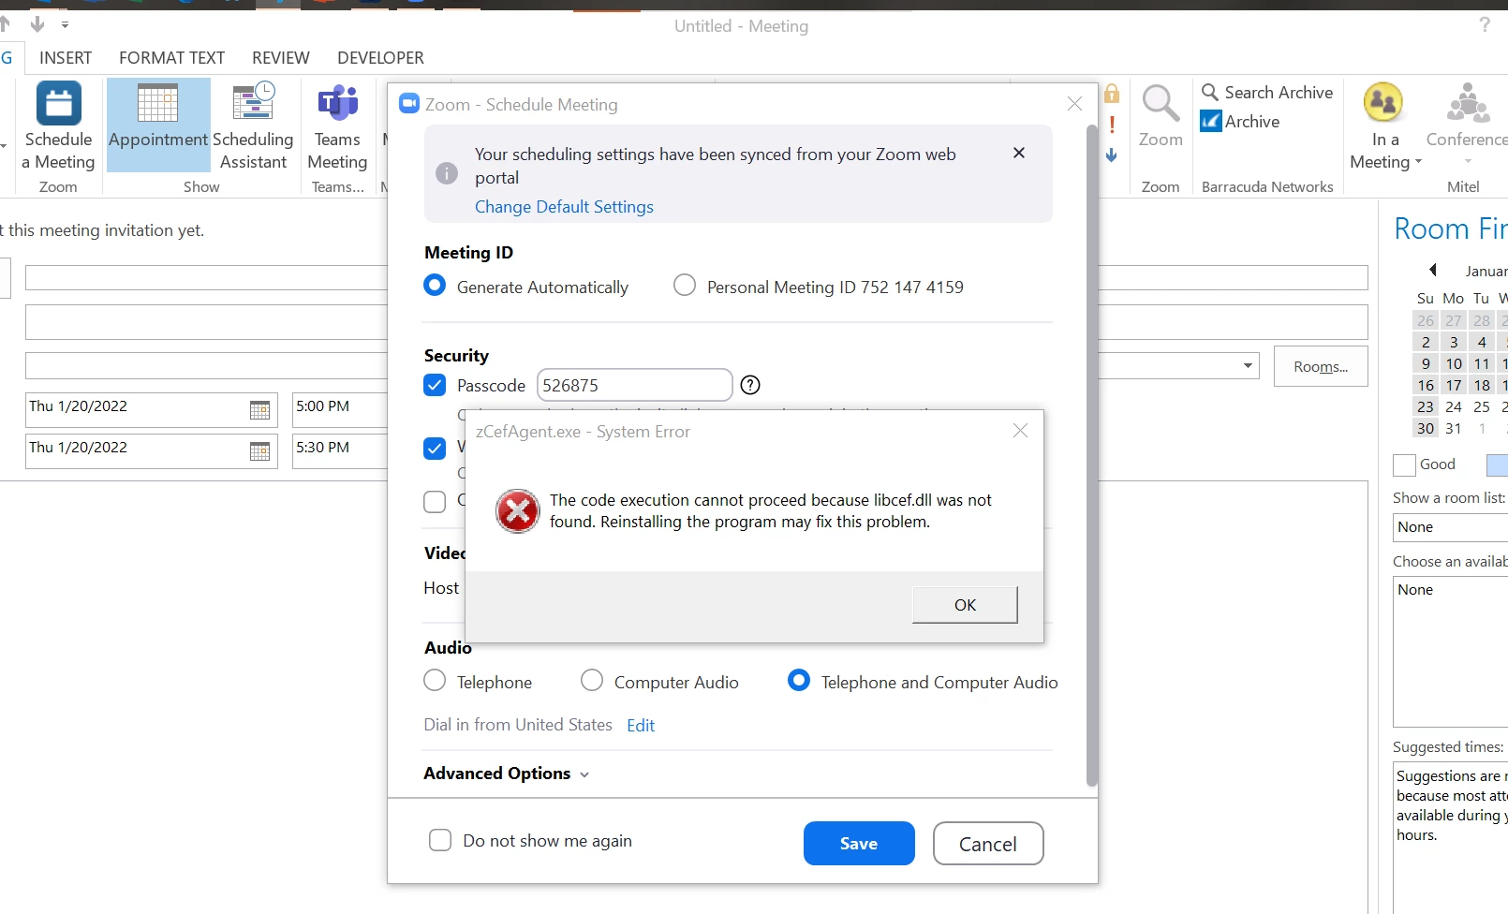Open the start date calendar picker
The height and width of the screenshot is (914, 1508).
[x=259, y=410]
